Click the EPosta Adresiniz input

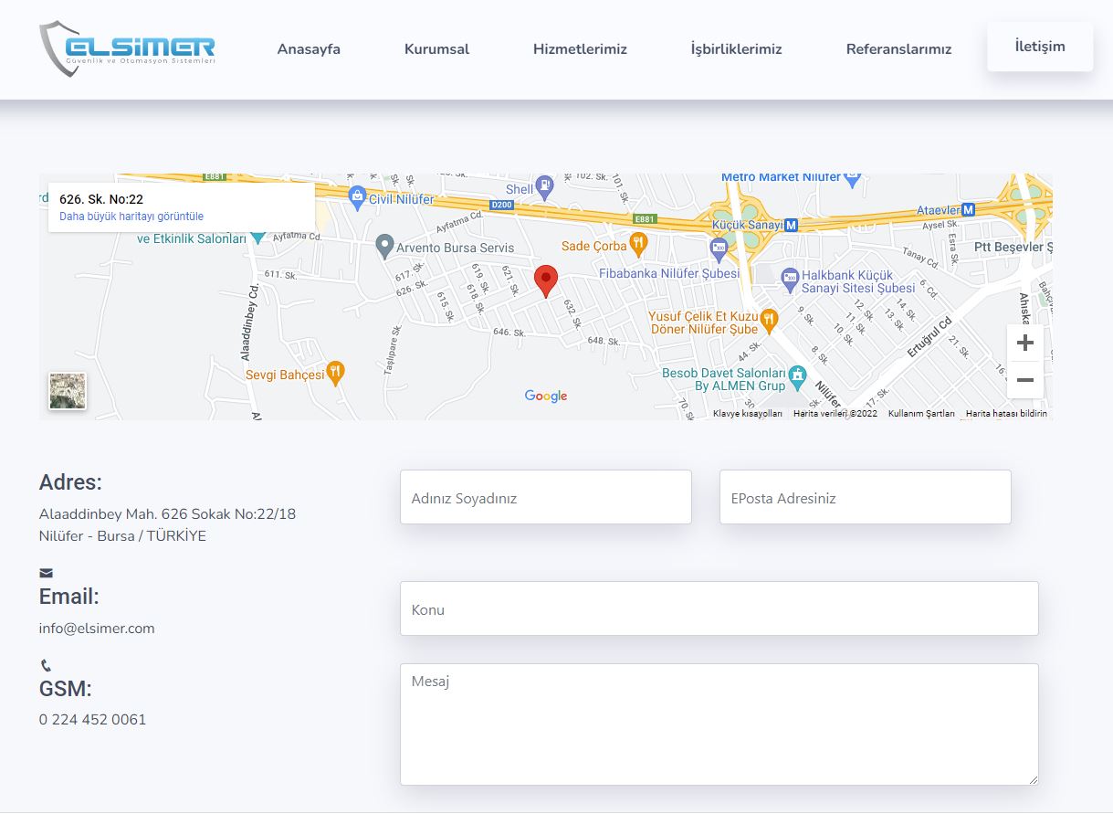[x=865, y=498]
